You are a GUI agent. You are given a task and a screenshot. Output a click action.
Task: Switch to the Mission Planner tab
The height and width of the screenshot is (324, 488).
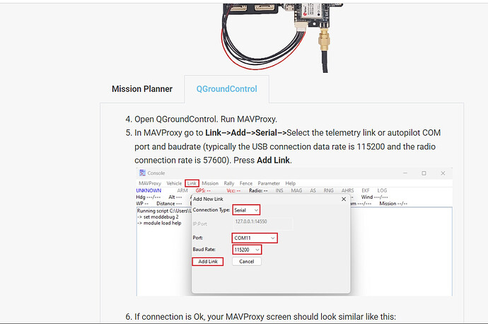click(x=142, y=89)
